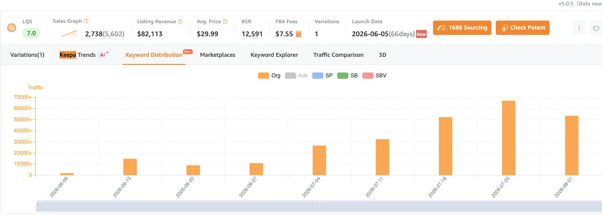Click the 1688 Sourcing button
The width and height of the screenshot is (602, 217).
(x=462, y=28)
